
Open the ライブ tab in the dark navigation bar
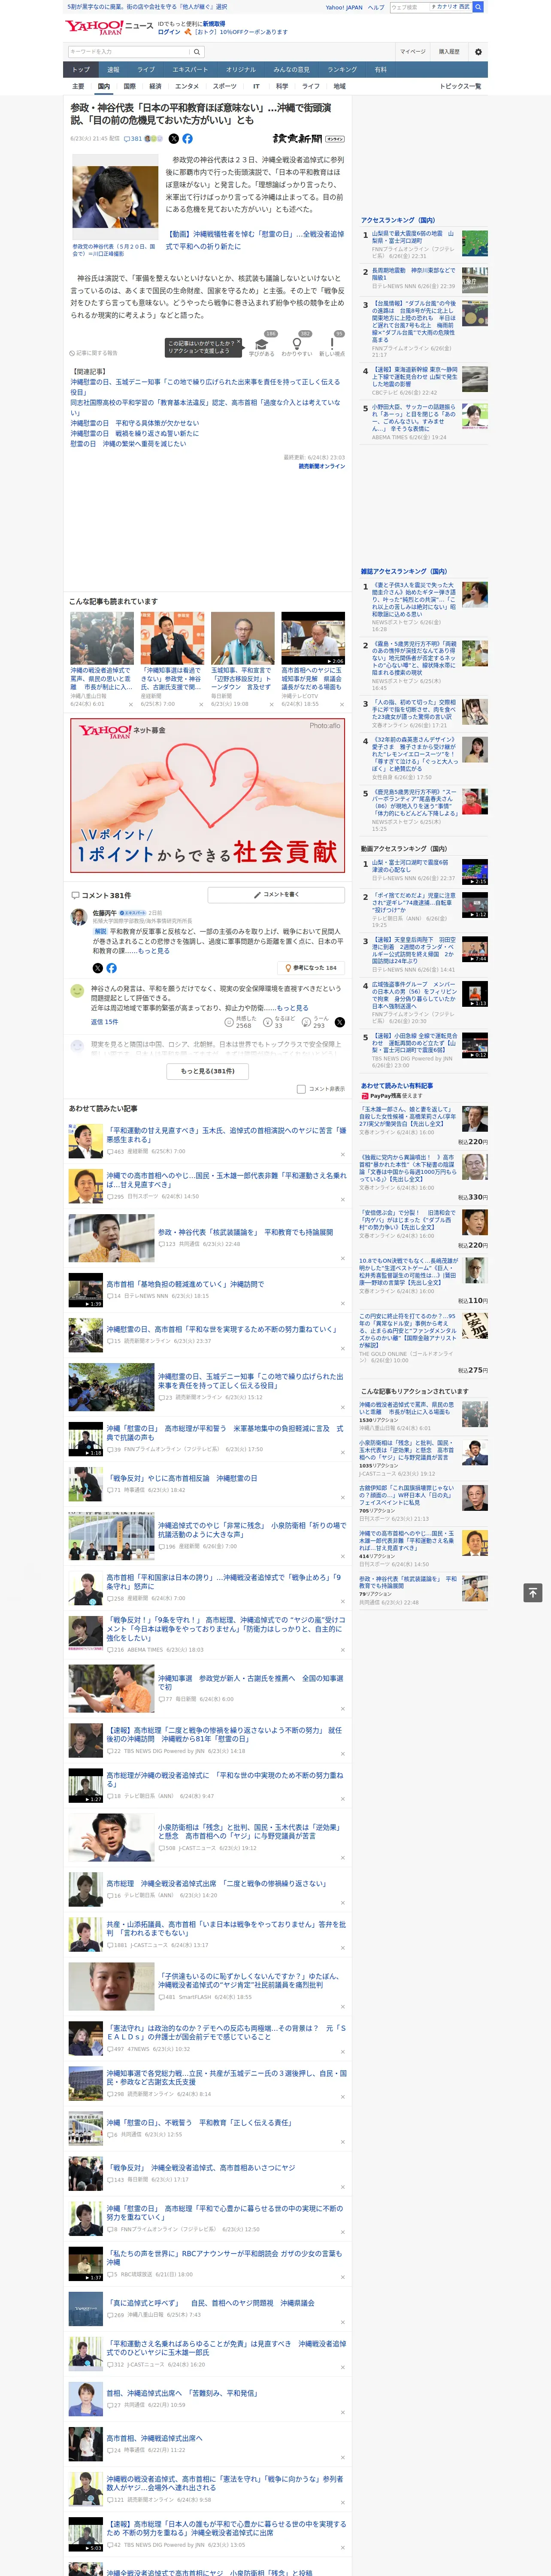click(x=146, y=70)
